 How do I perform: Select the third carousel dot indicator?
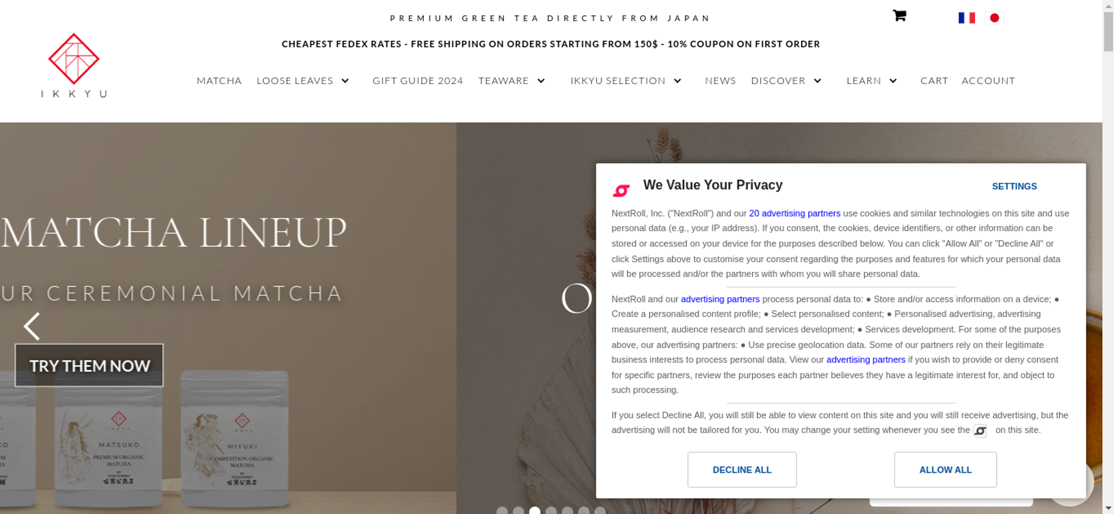[535, 510]
